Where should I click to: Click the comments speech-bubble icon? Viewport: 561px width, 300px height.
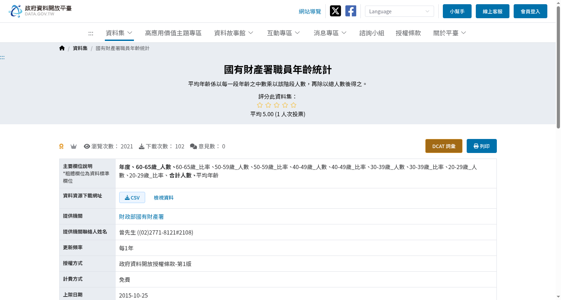[x=194, y=146]
